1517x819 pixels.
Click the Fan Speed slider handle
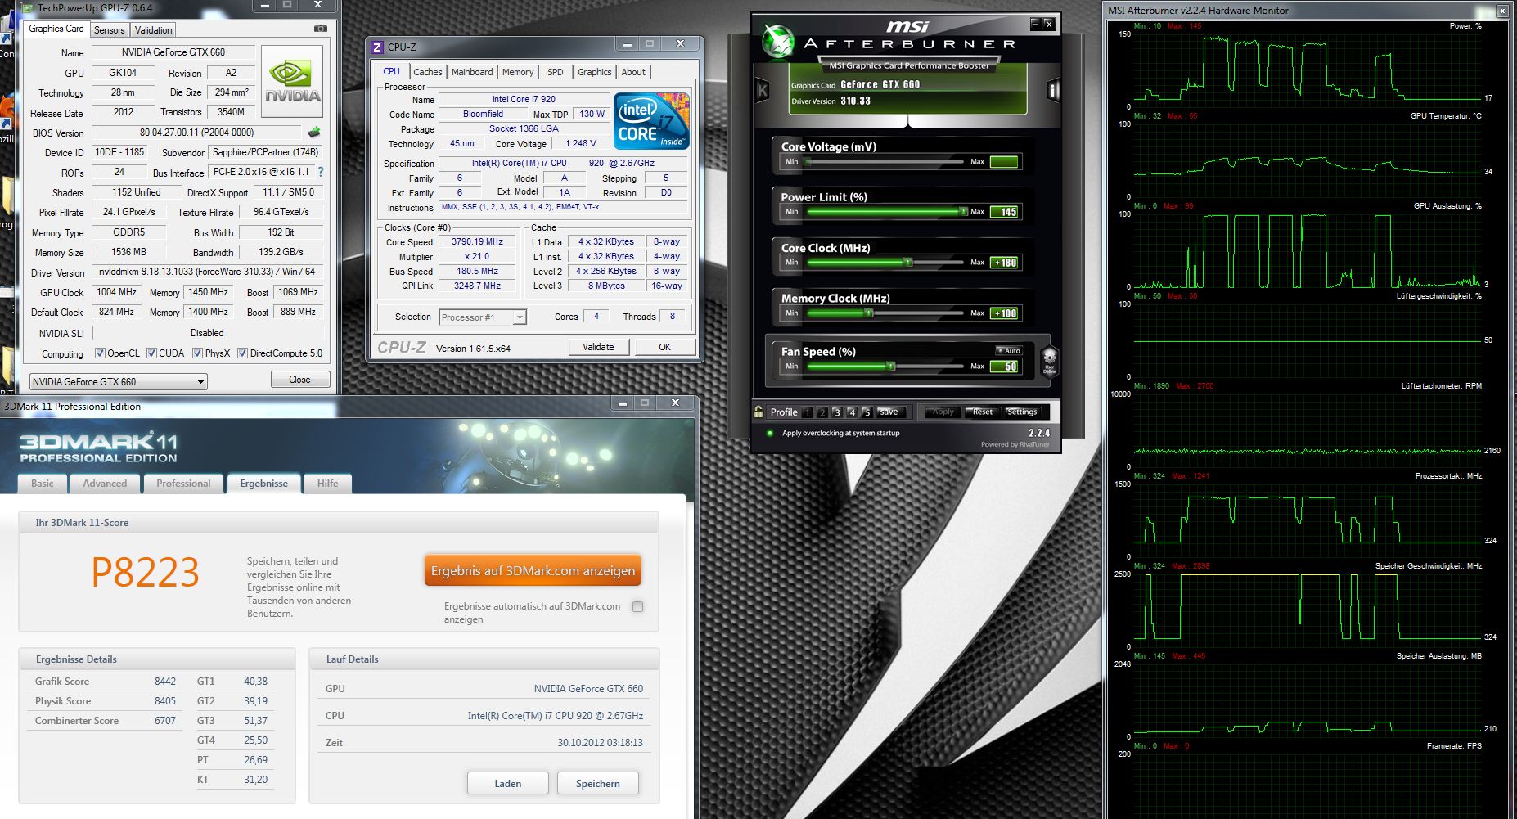click(891, 367)
